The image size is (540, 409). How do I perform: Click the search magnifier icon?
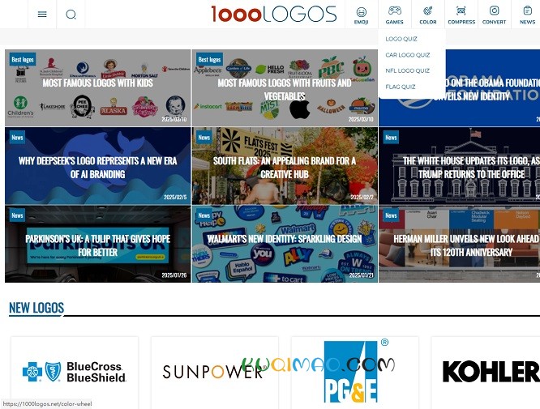71,15
